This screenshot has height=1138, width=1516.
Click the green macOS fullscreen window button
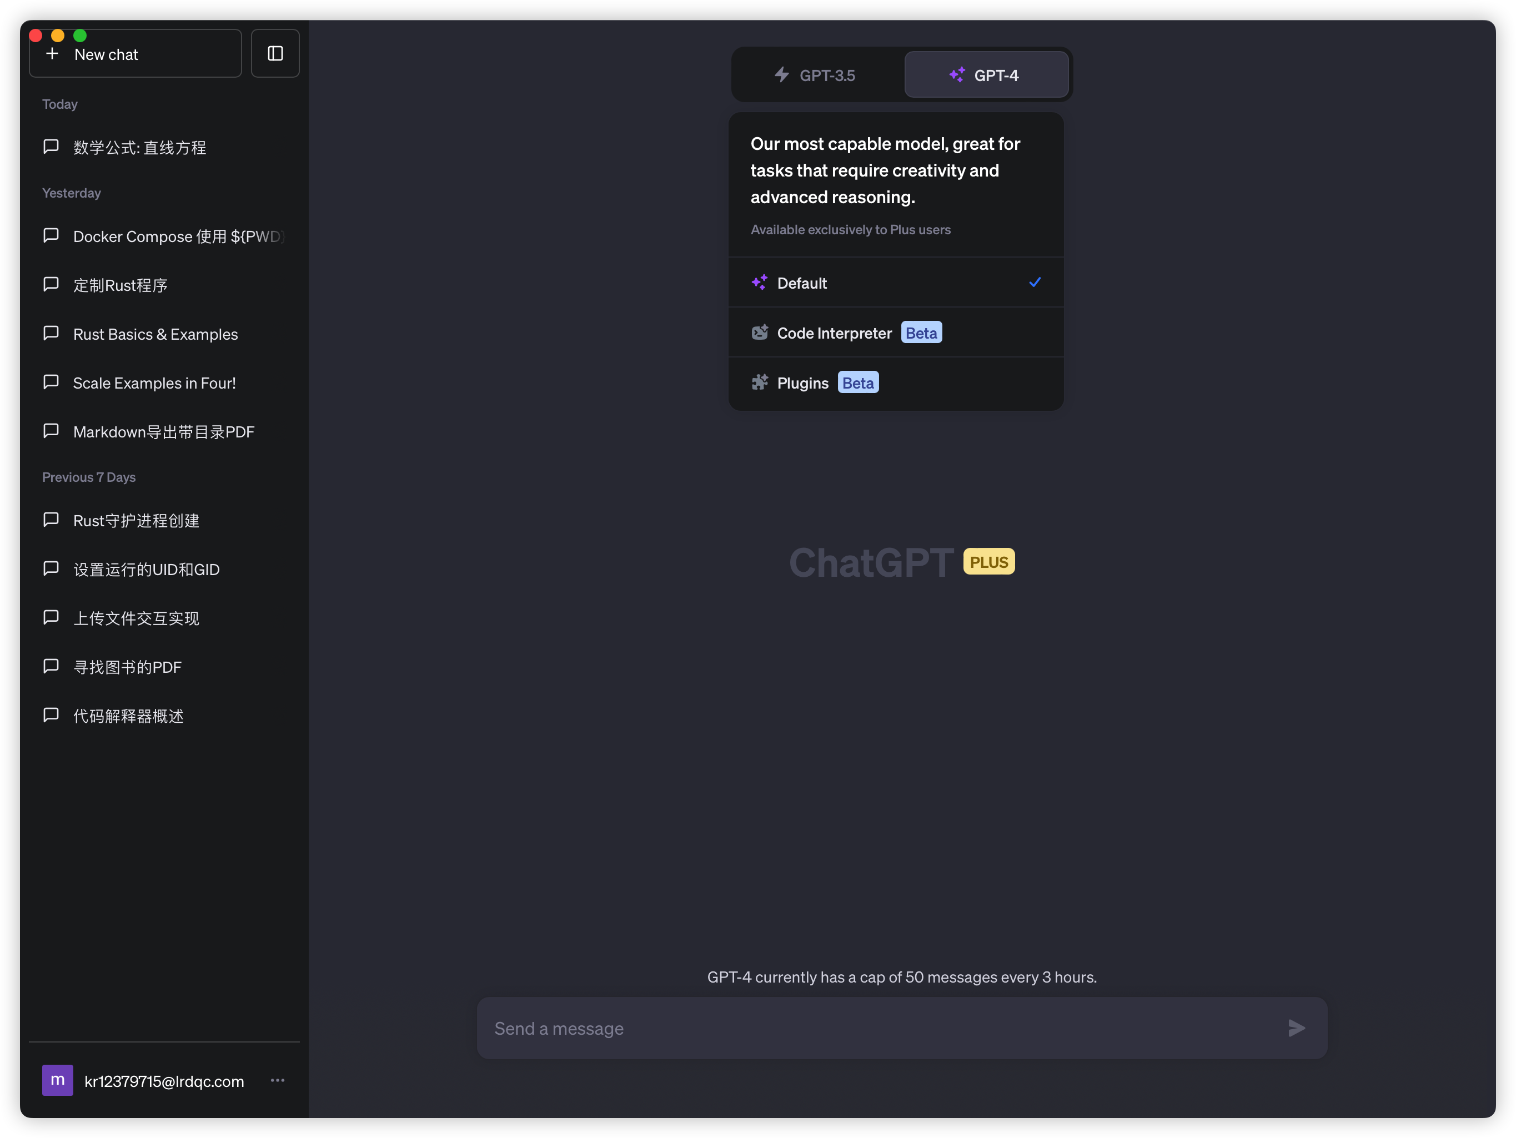tap(80, 35)
